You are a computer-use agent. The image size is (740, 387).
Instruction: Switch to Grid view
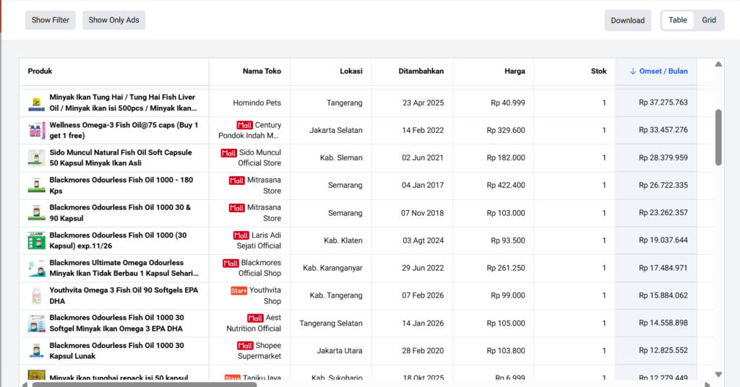[709, 20]
